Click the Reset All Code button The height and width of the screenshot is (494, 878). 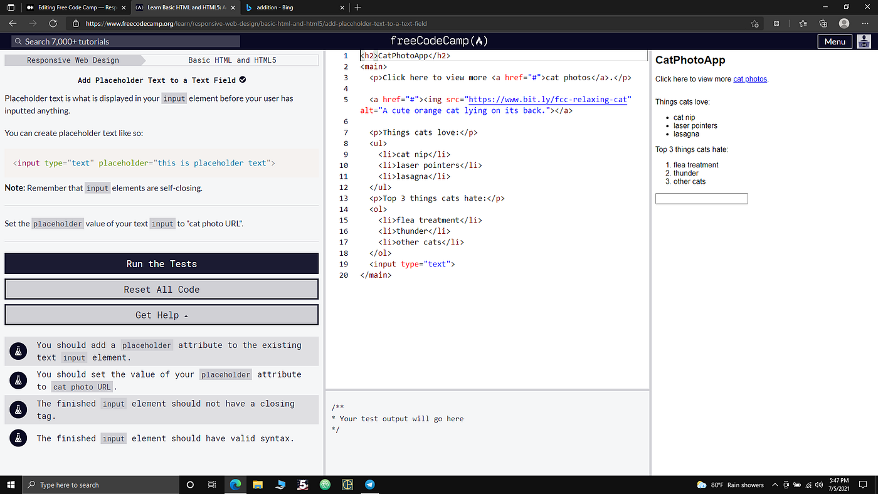[161, 289]
